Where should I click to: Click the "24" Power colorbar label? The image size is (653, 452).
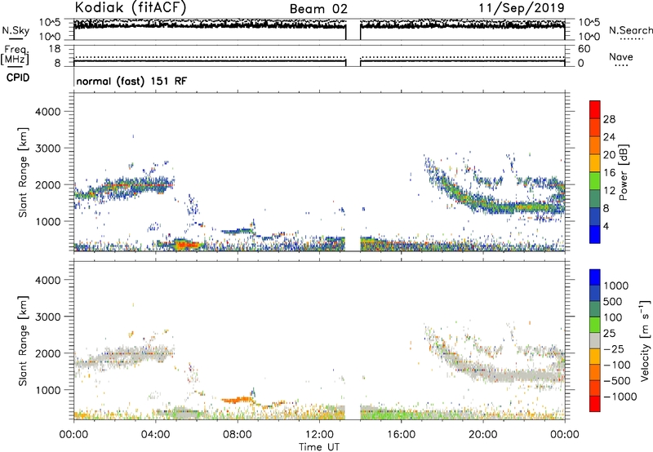pyautogui.click(x=609, y=137)
